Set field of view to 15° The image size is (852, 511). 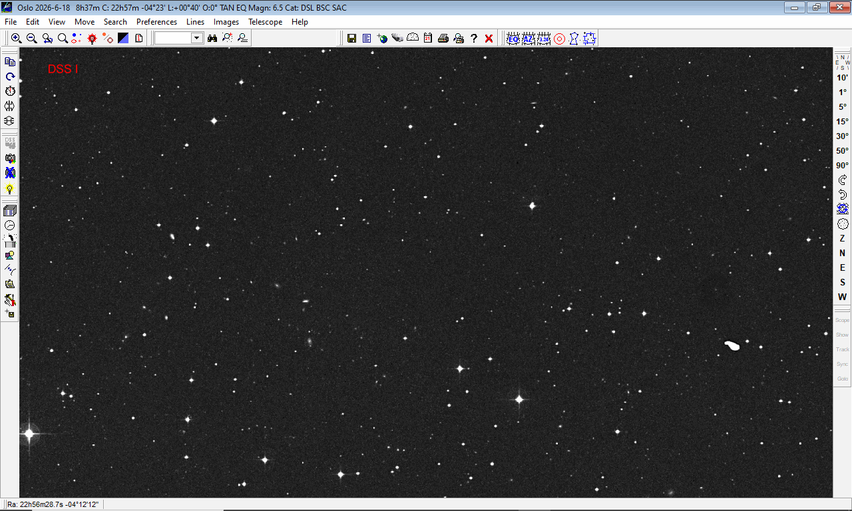843,121
